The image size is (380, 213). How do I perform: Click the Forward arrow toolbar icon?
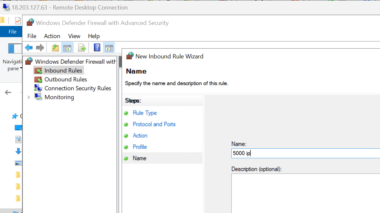point(40,48)
